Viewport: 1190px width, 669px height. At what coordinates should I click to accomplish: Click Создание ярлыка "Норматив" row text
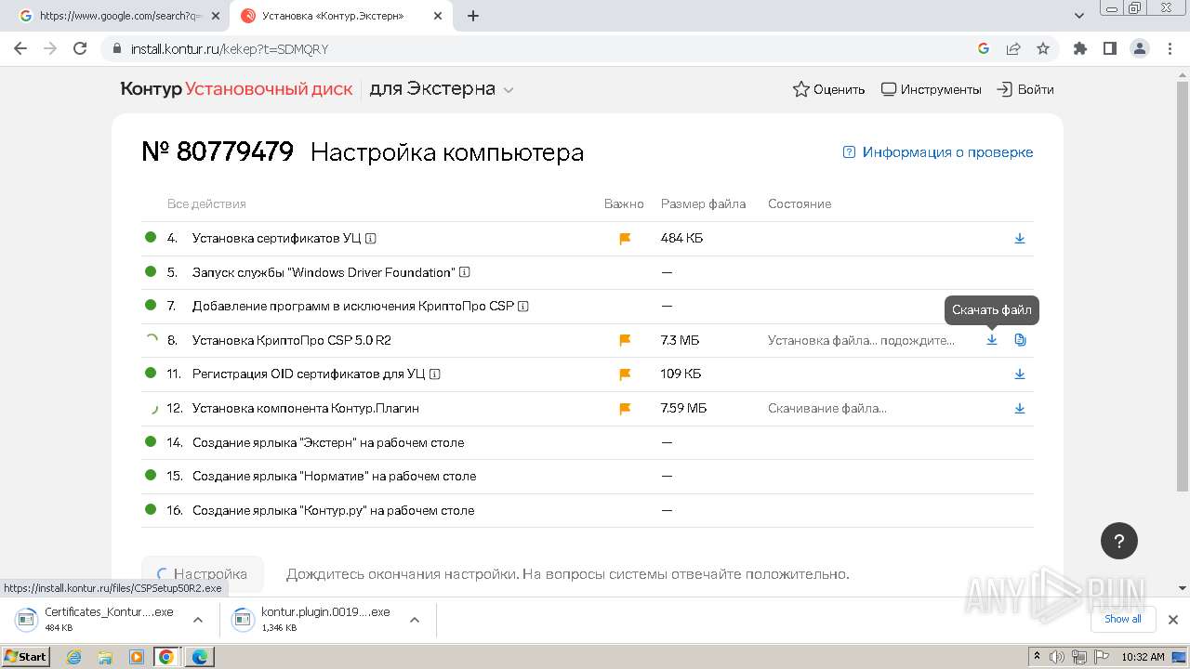(334, 476)
